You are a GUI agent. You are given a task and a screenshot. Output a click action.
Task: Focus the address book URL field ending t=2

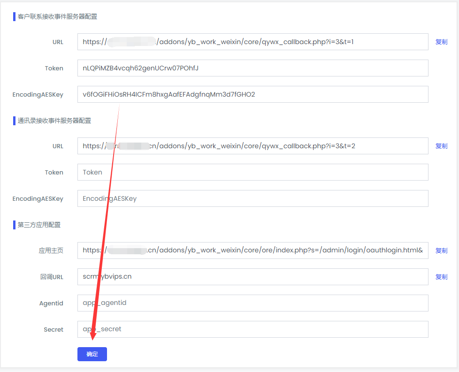252,146
